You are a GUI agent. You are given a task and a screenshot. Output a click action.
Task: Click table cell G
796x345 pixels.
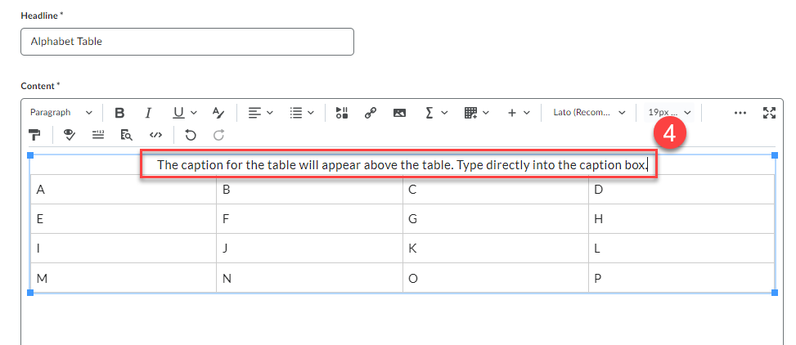coord(496,219)
